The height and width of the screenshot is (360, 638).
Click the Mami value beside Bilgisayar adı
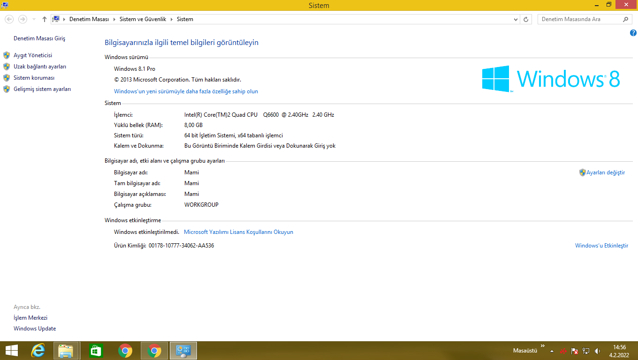point(191,172)
